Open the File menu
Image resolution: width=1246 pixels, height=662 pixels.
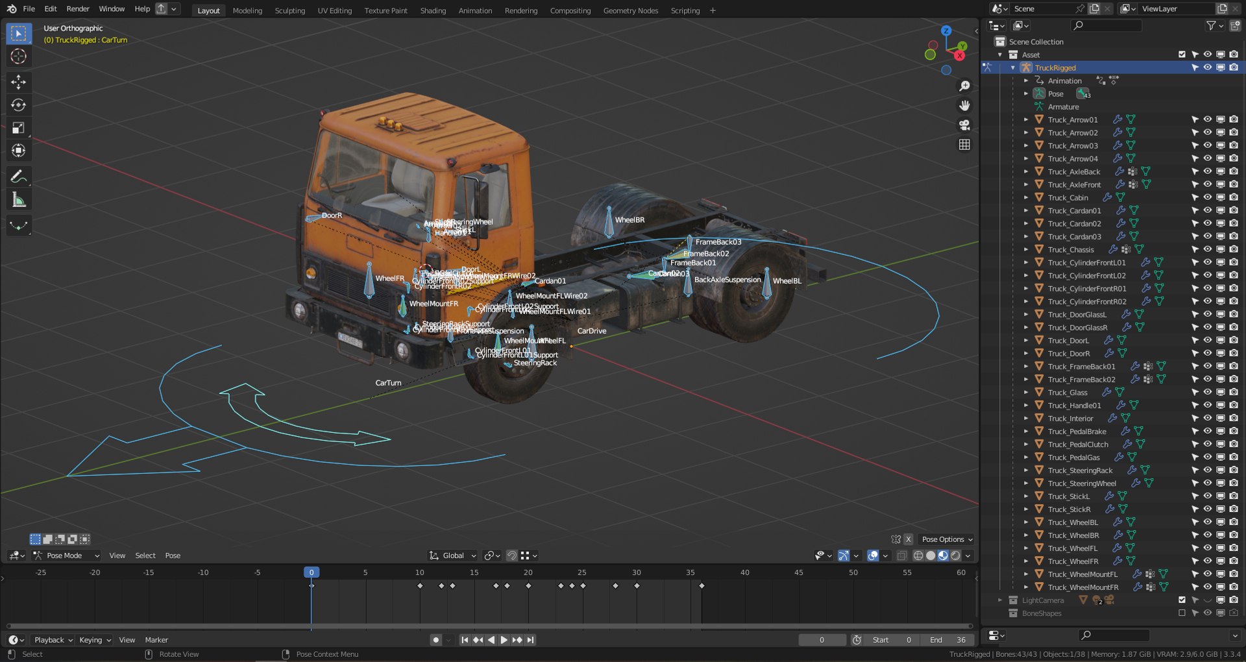click(x=29, y=9)
